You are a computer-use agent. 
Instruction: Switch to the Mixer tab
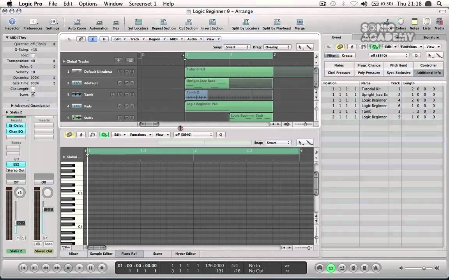pos(74,254)
